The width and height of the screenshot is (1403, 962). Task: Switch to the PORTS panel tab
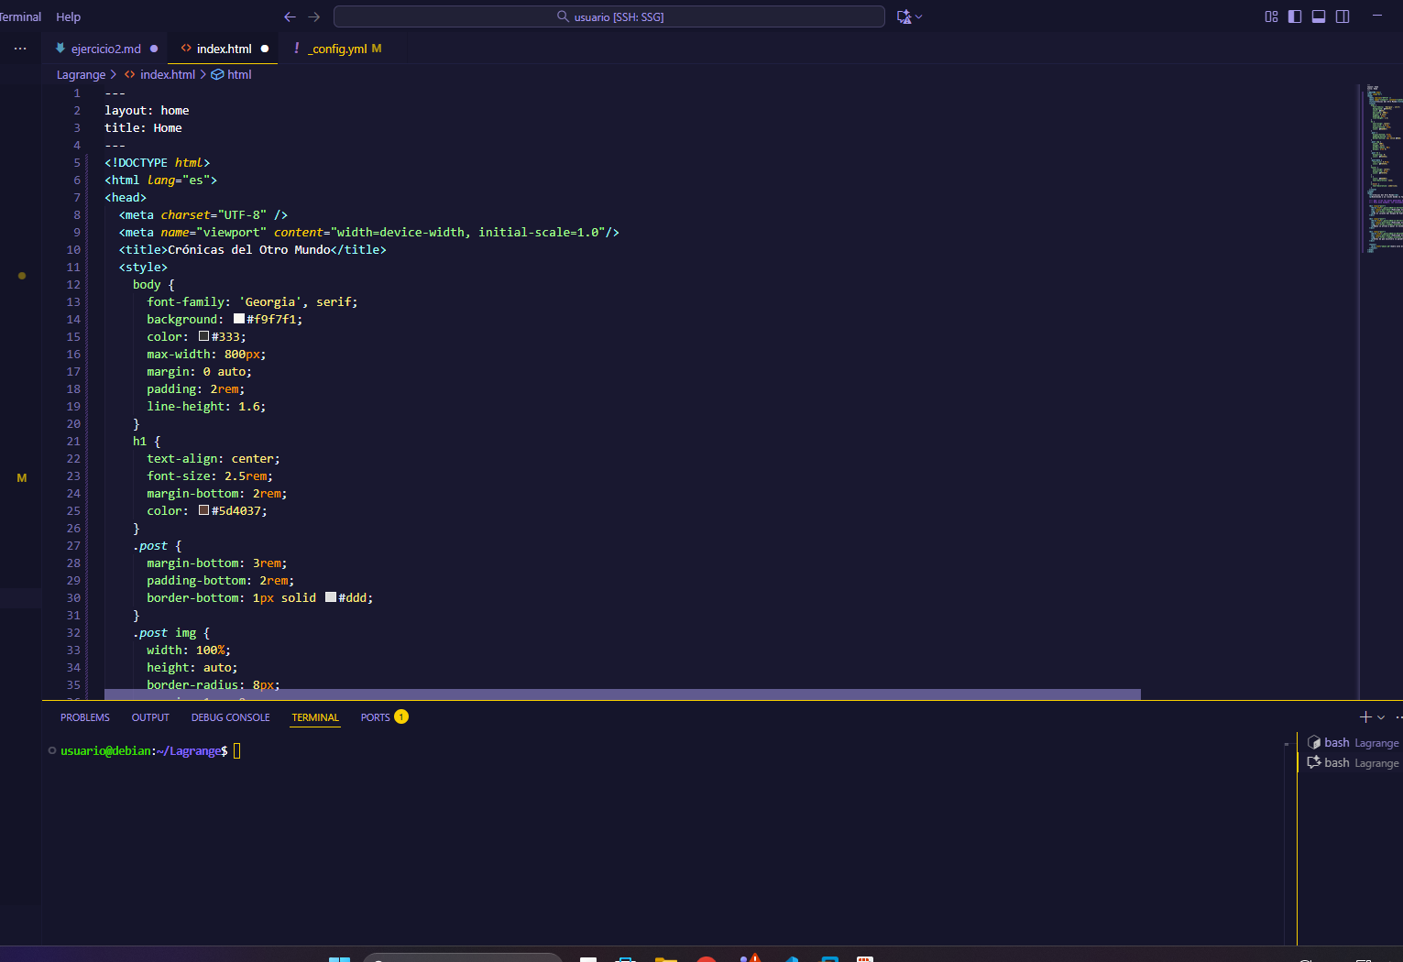click(x=375, y=717)
